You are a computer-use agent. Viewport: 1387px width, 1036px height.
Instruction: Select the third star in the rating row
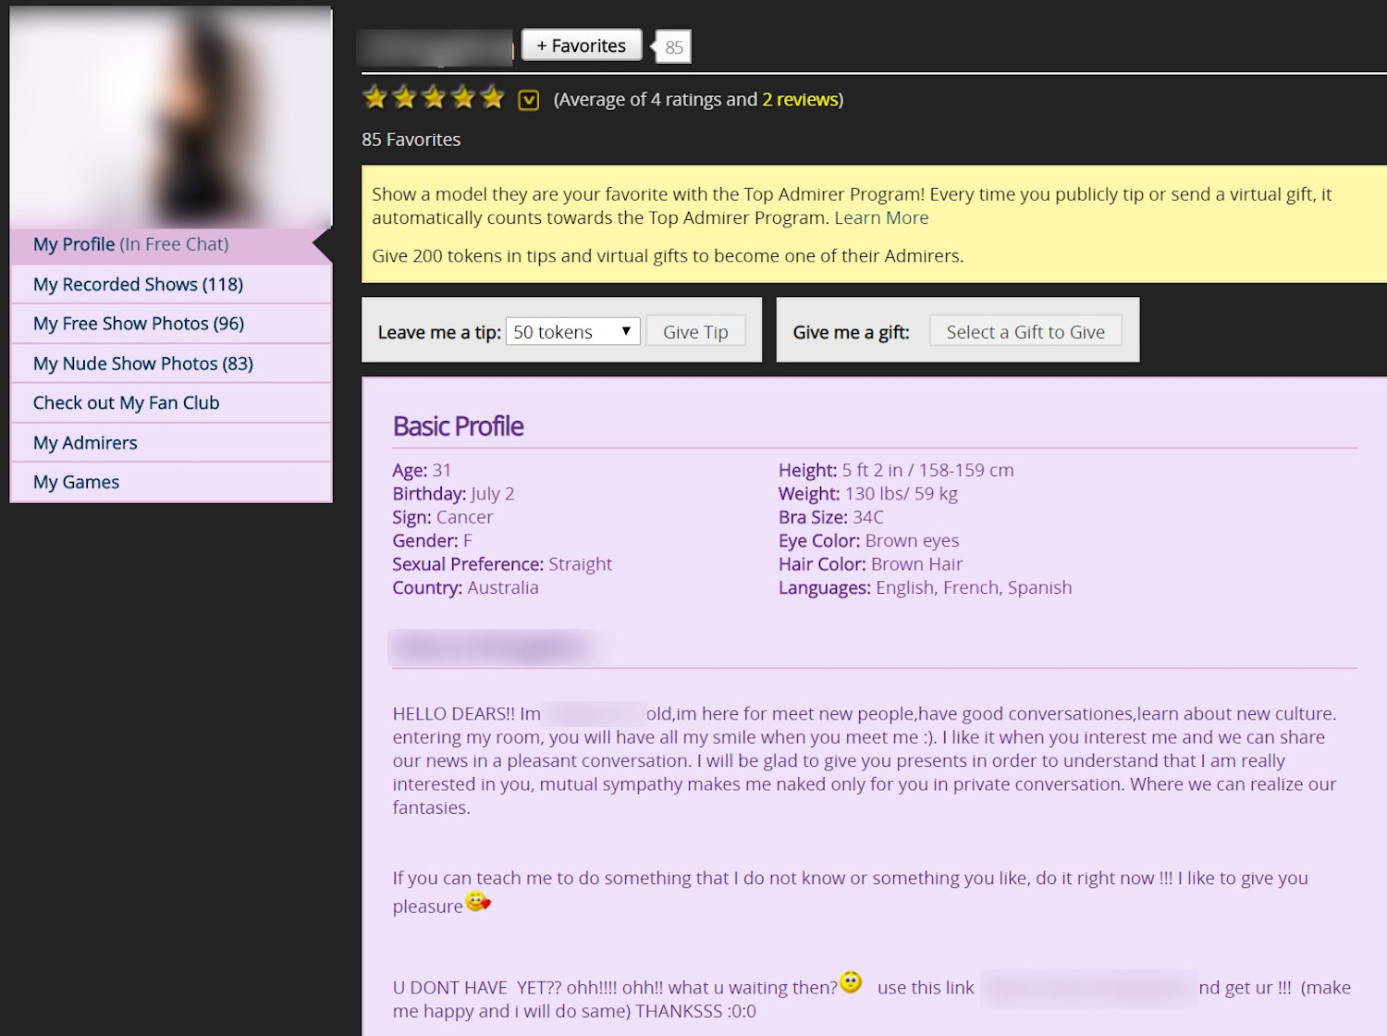(434, 97)
